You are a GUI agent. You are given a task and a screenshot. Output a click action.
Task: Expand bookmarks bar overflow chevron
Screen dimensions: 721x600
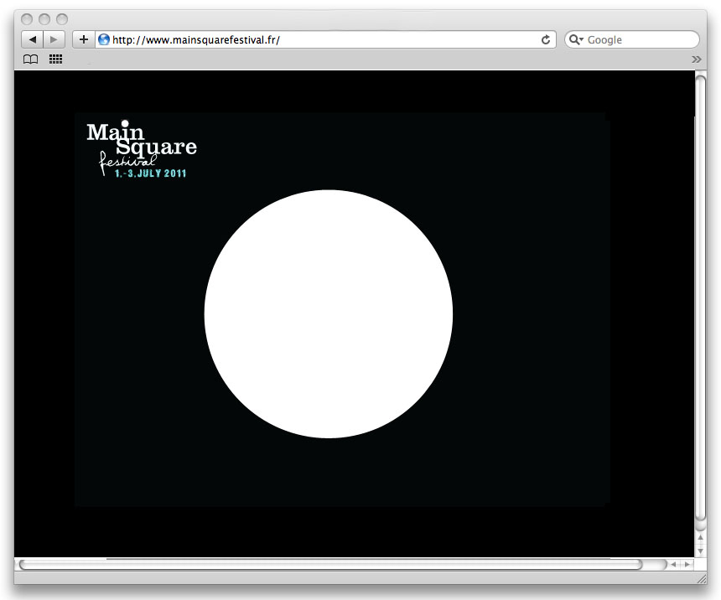(x=696, y=59)
